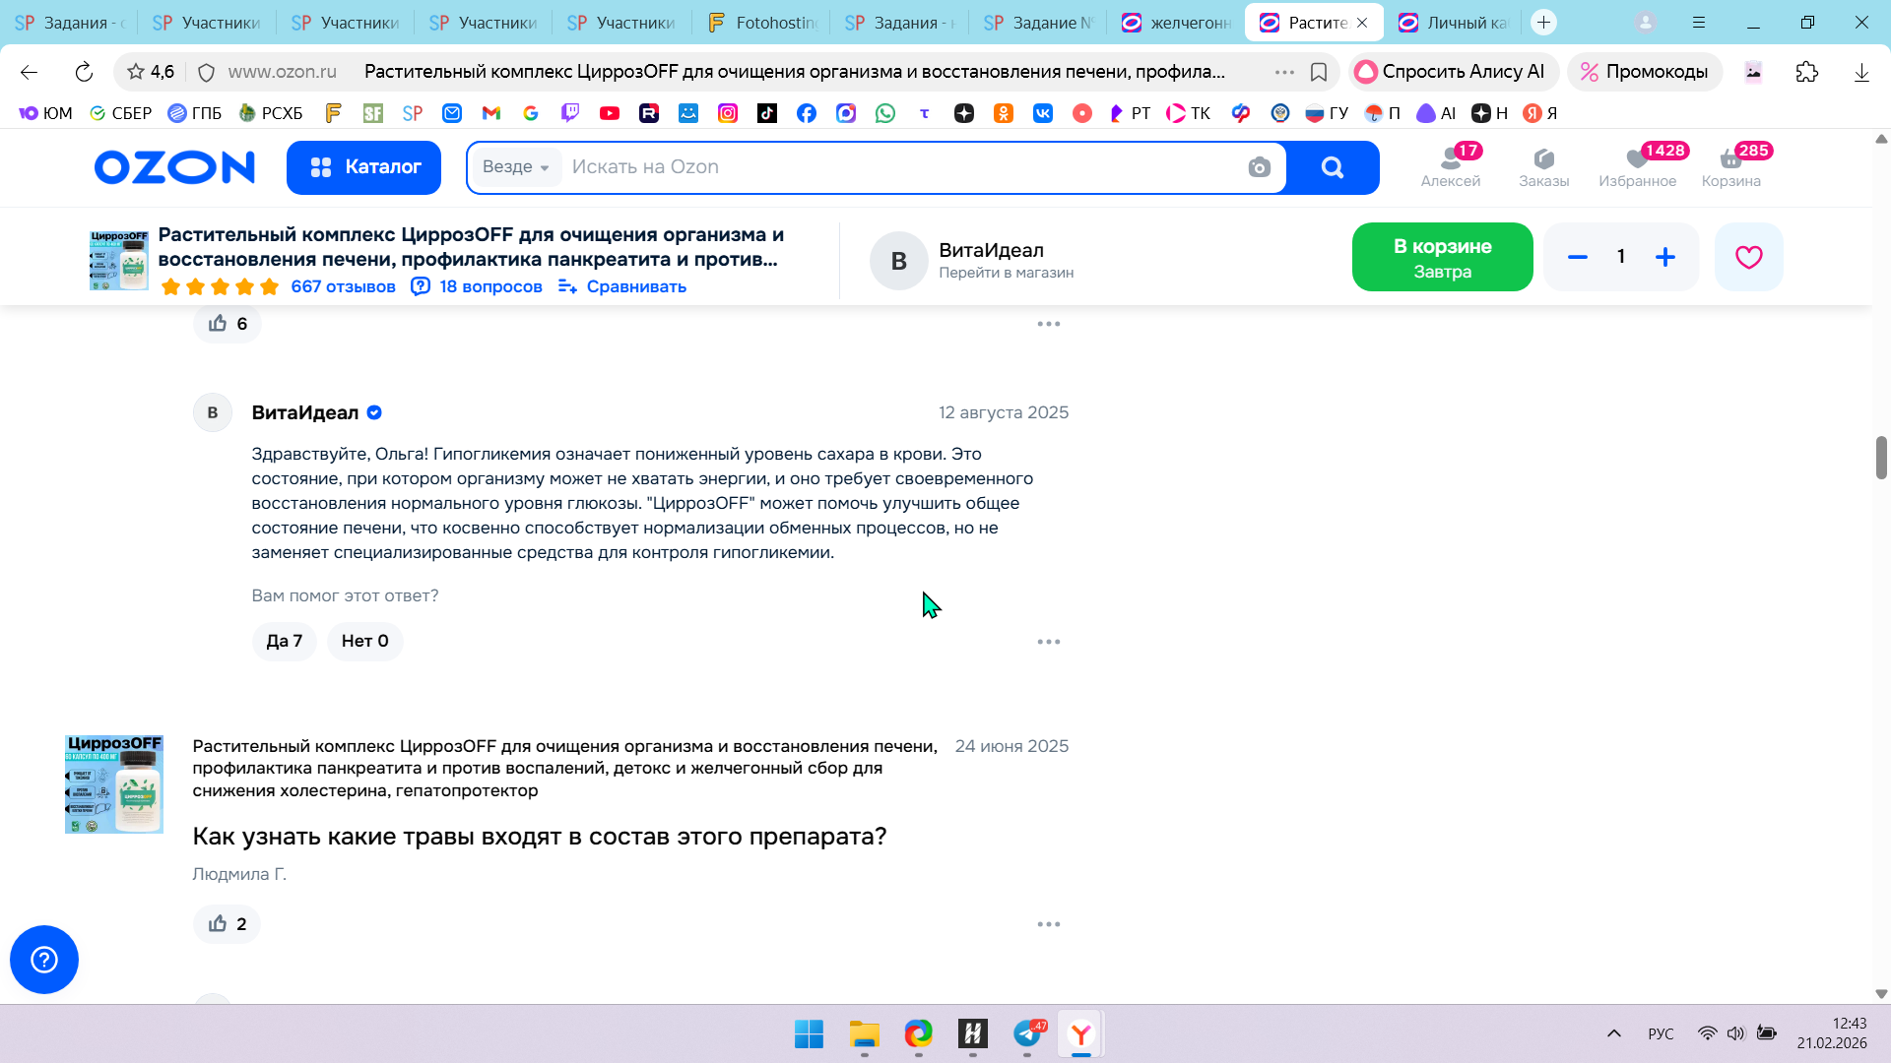
Task: Click the camera image search icon
Action: point(1259,167)
